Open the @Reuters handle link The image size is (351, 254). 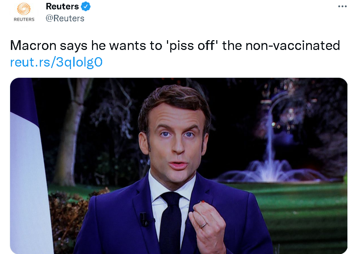tap(65, 18)
